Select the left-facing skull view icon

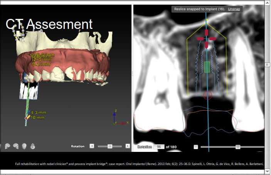tap(7, 146)
